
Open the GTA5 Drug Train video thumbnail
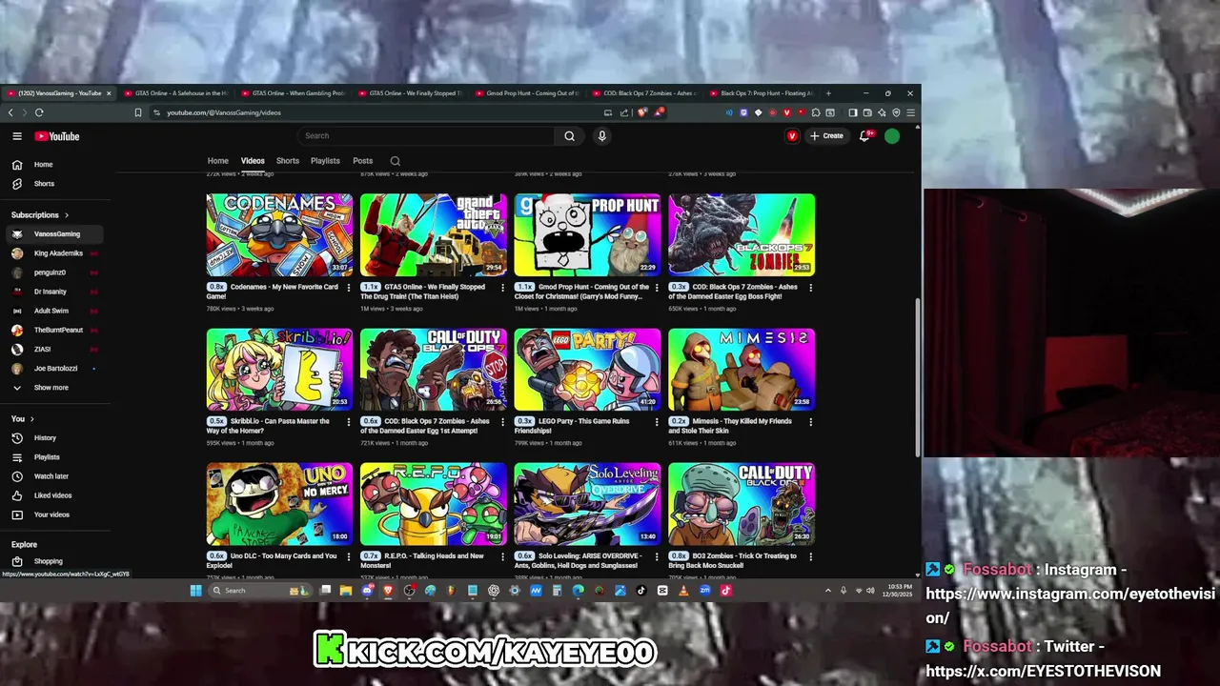pyautogui.click(x=434, y=235)
